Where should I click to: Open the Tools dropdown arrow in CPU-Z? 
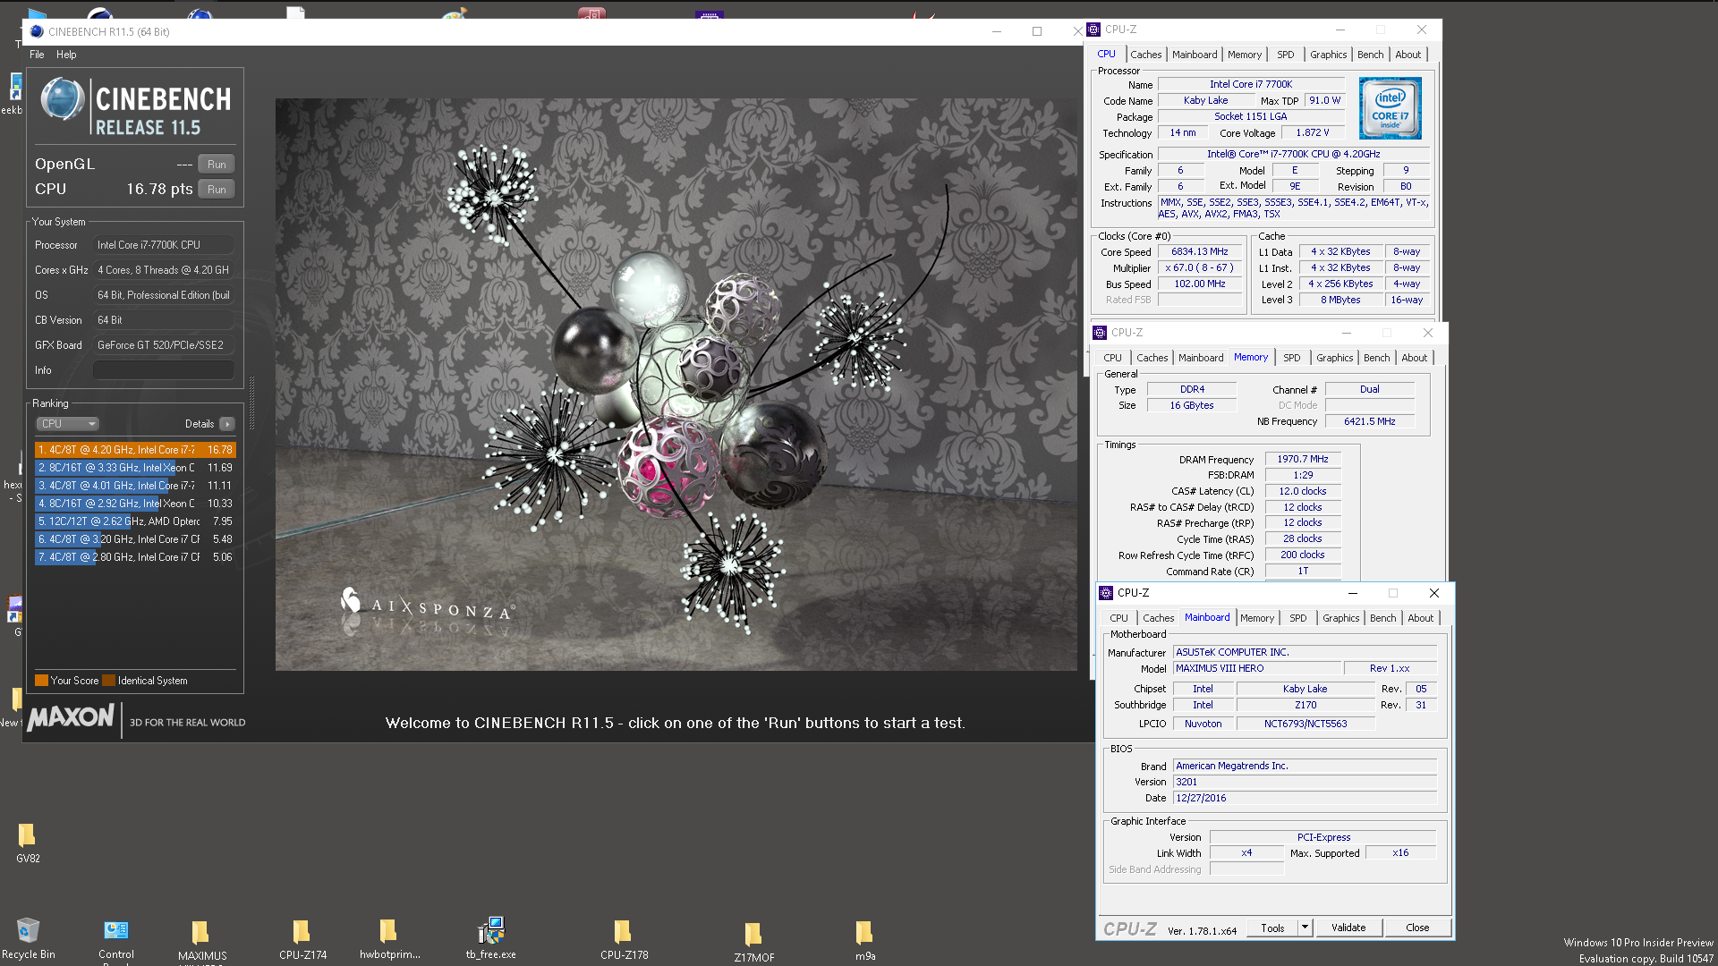(x=1305, y=928)
